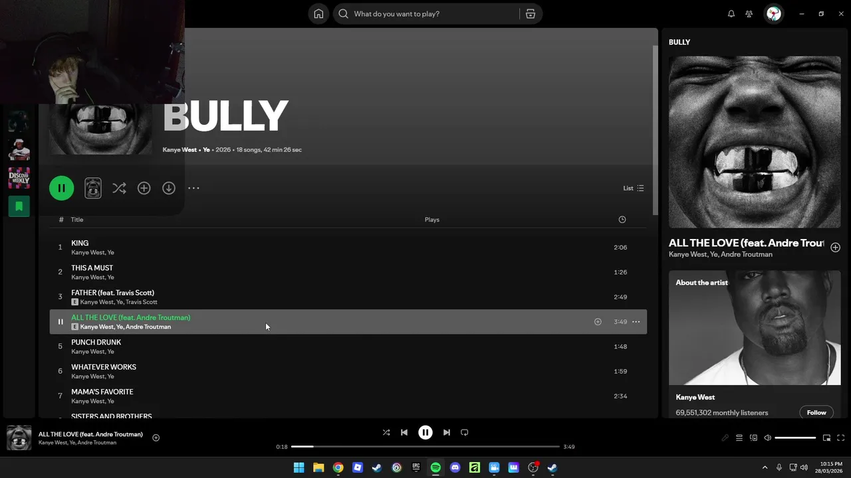Open more options for ALL THE LOVE row
Viewport: 851px width, 478px height.
coord(636,322)
